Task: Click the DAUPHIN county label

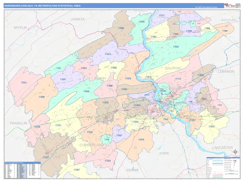Action: [173, 68]
